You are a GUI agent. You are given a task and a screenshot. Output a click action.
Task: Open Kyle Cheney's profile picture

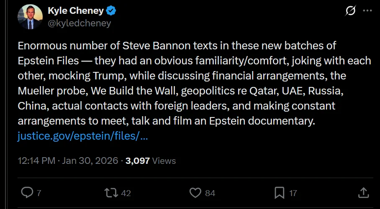(x=30, y=17)
